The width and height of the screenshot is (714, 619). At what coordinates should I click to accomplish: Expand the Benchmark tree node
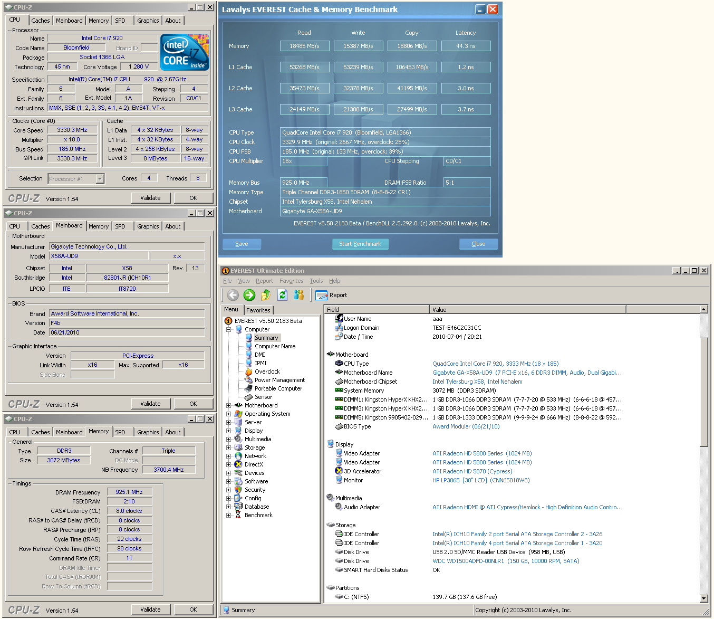point(229,515)
